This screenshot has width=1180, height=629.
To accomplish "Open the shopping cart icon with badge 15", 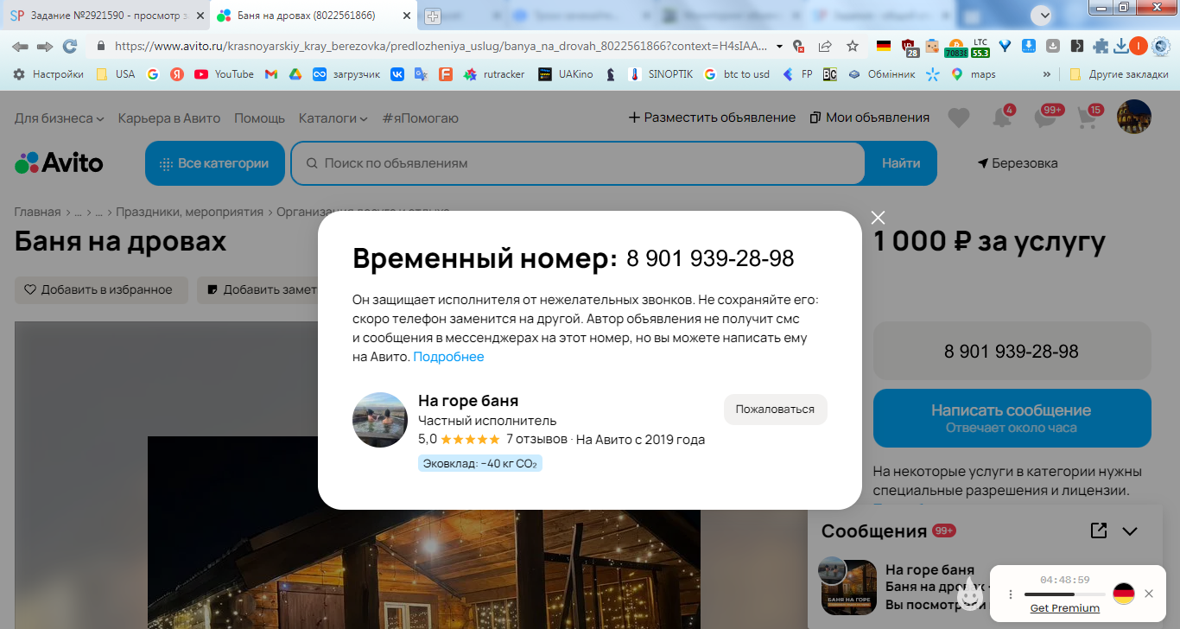I will point(1088,118).
